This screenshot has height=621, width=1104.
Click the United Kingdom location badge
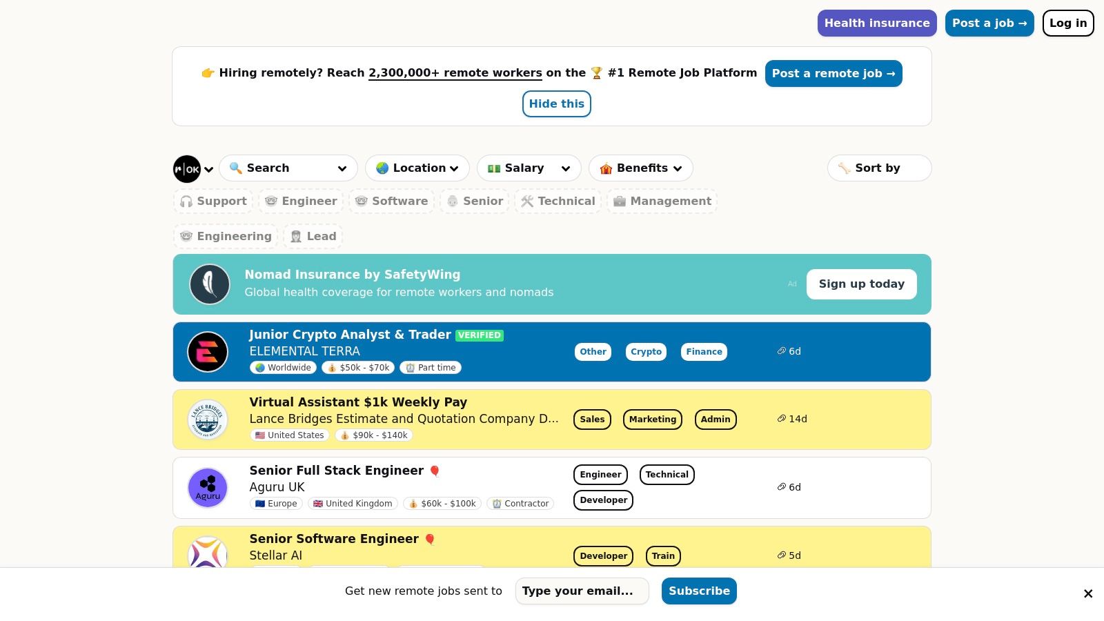(353, 504)
